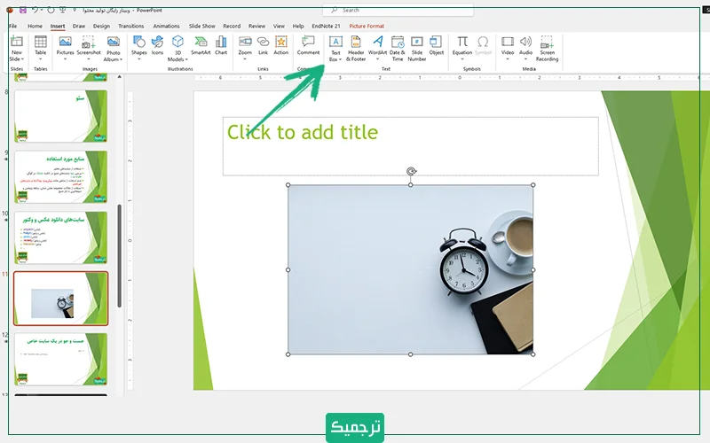Expand the WordArt dropdown arrow

coord(378,59)
